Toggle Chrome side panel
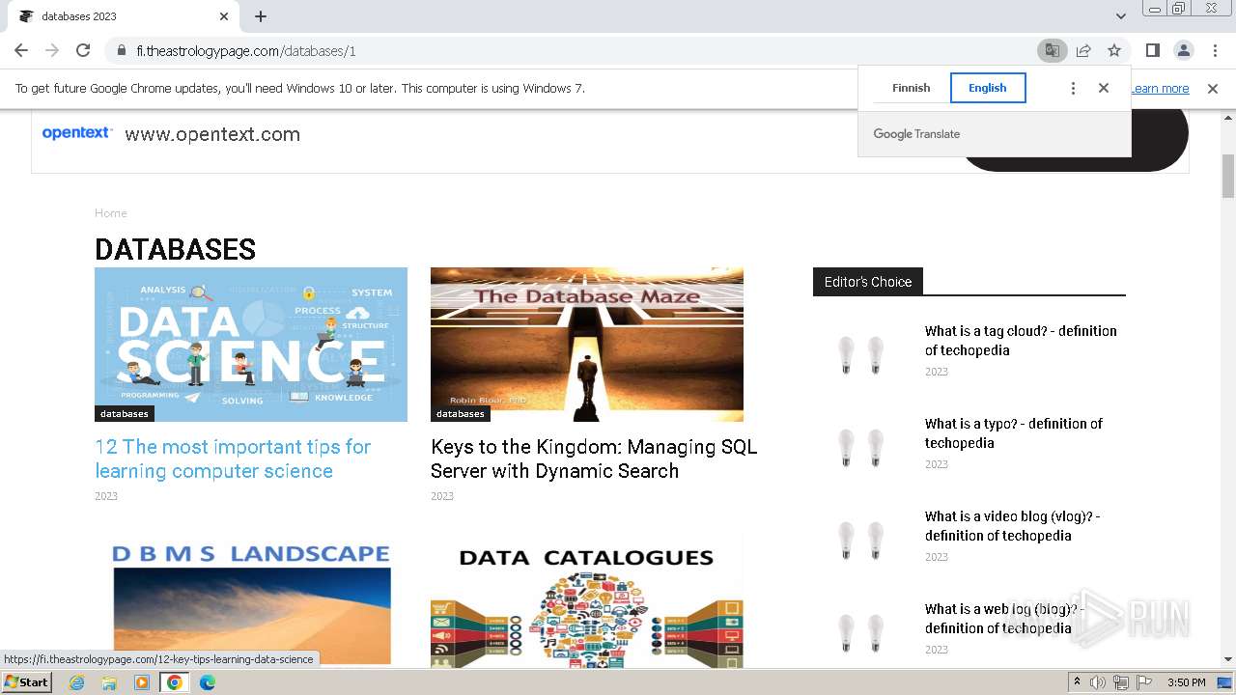Image resolution: width=1236 pixels, height=695 pixels. point(1152,50)
